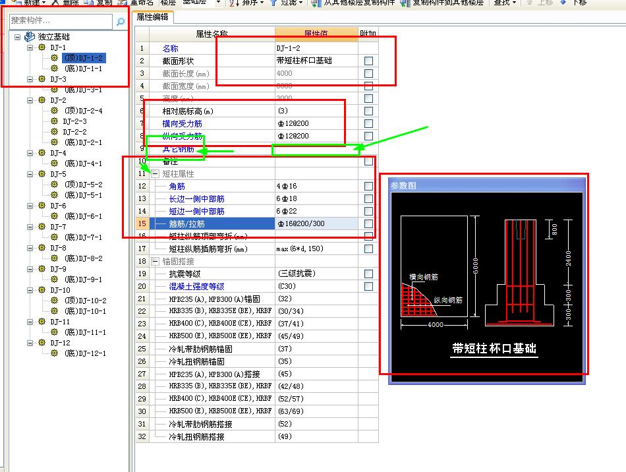Screen dimensions: 626x472
Task: Click the 复制构件到其他楼层 toolbar icon
Action: (405, 3)
